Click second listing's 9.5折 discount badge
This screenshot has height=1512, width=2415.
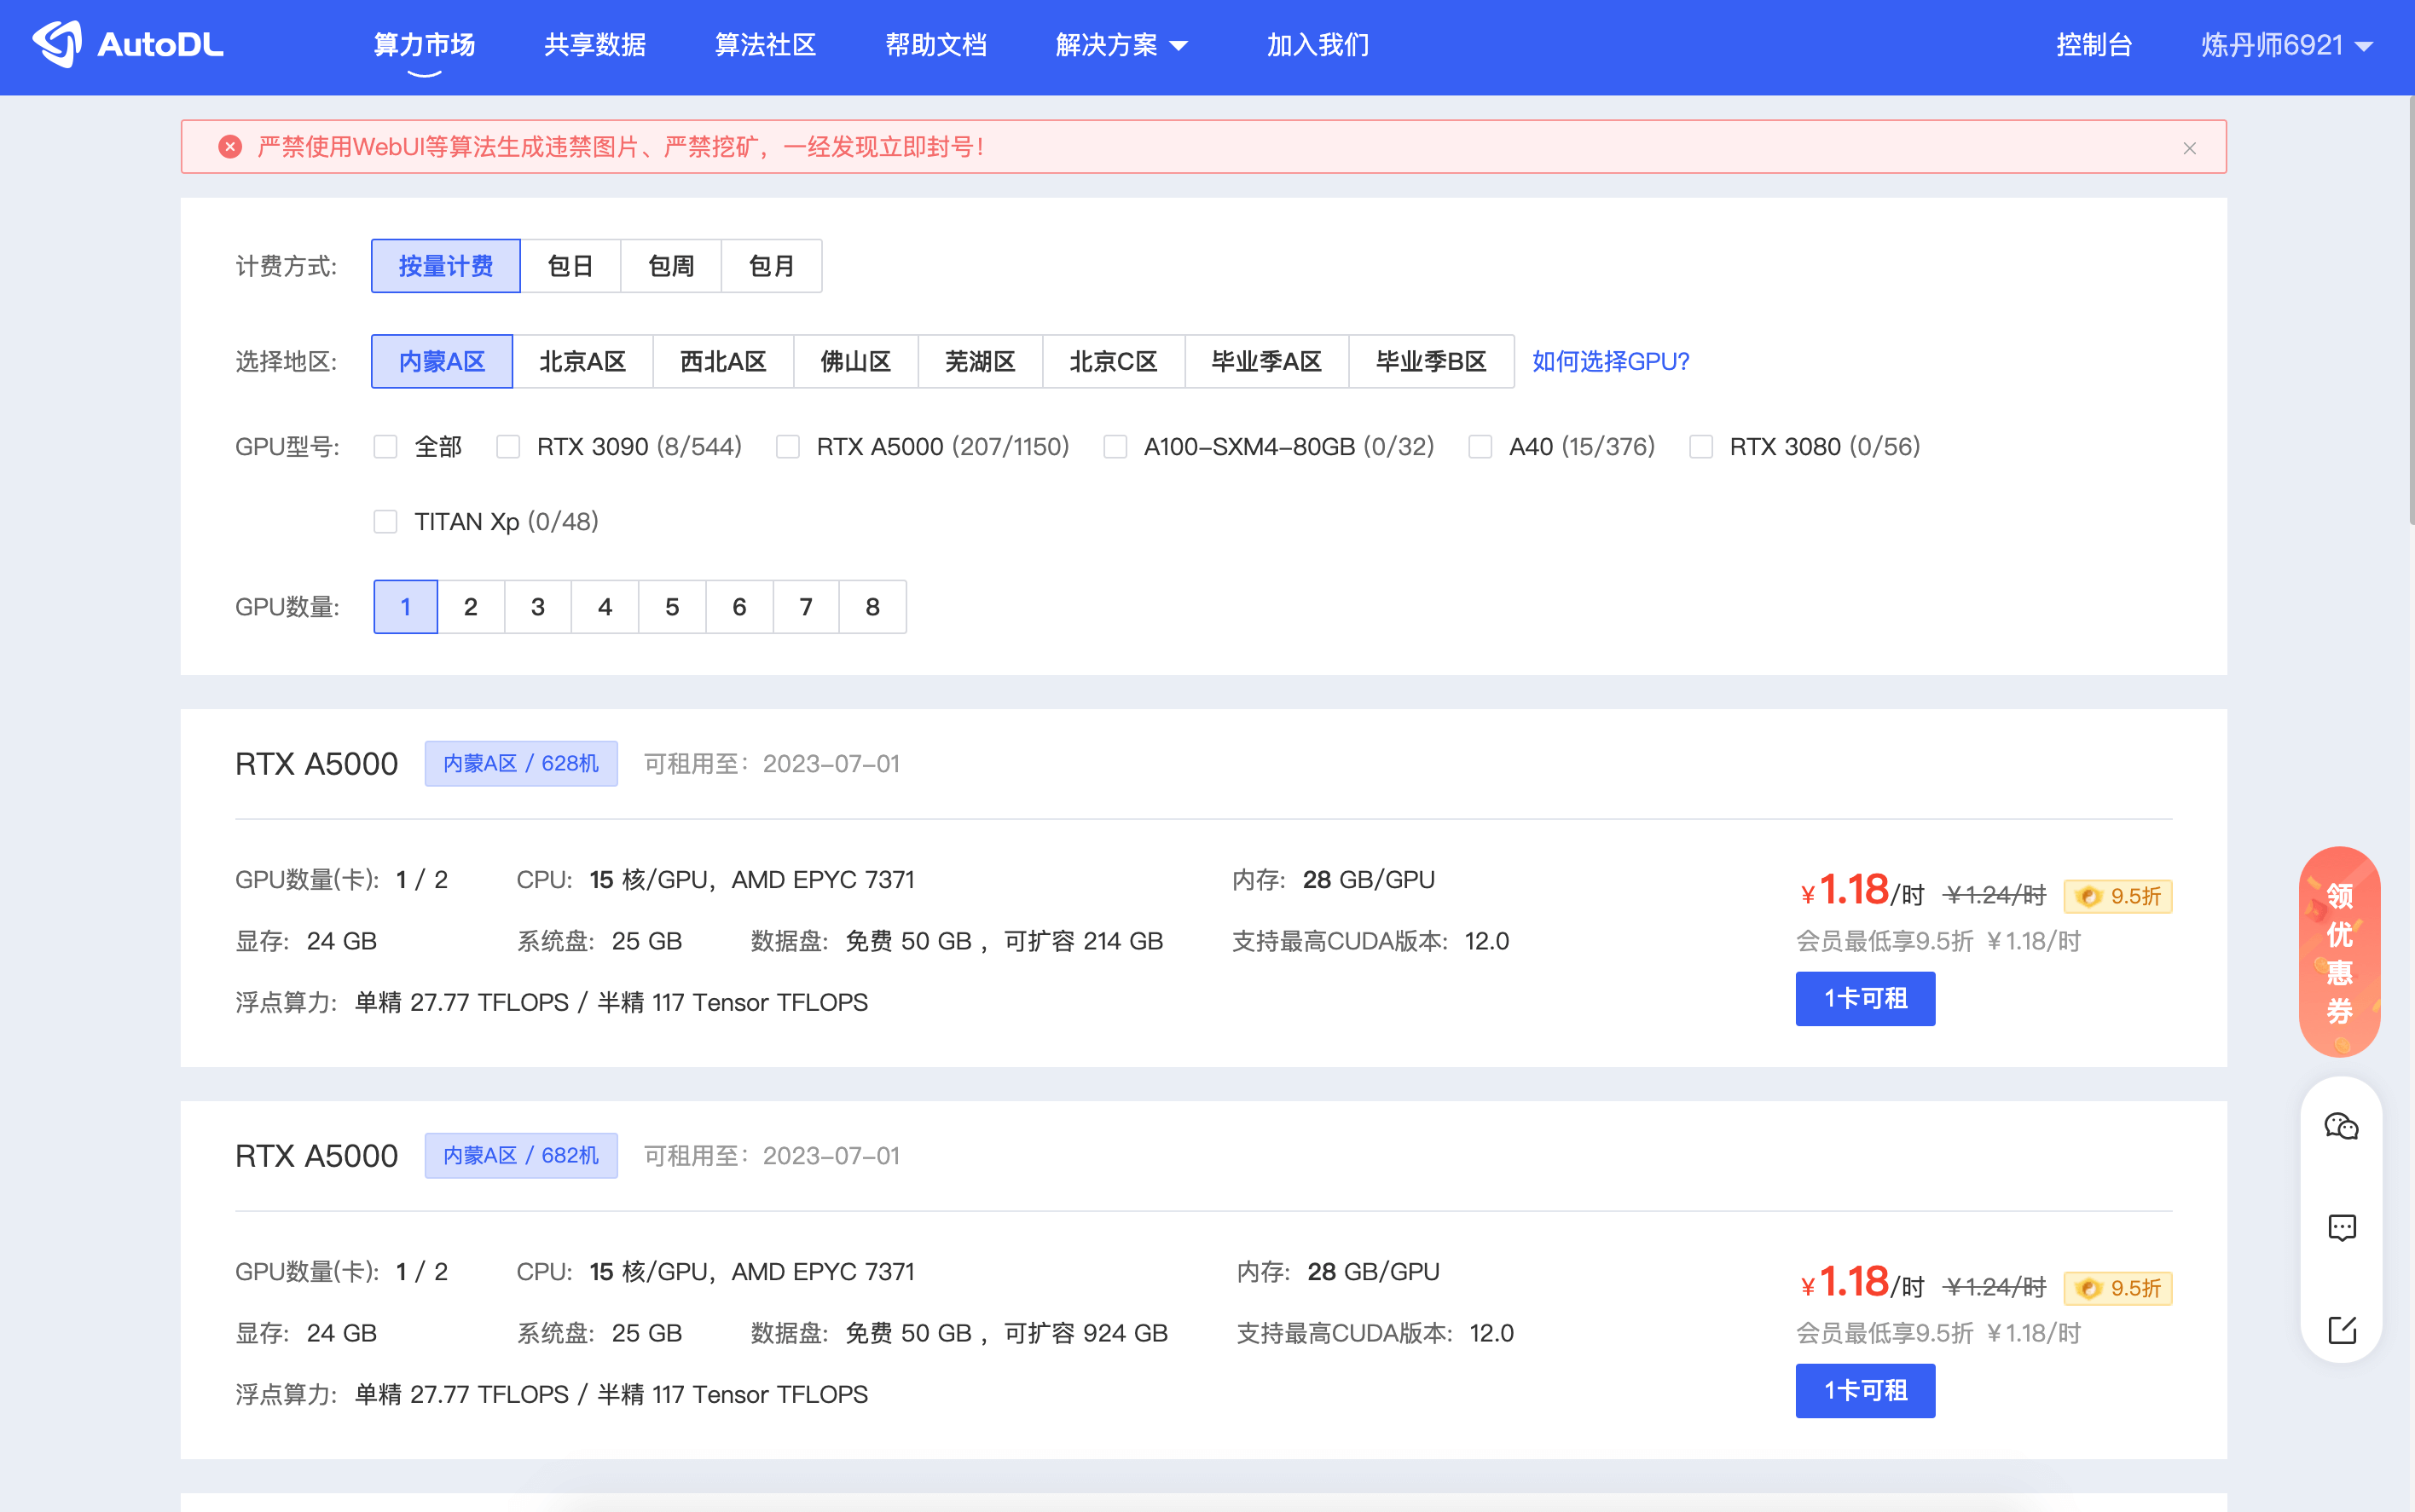[x=2118, y=1288]
